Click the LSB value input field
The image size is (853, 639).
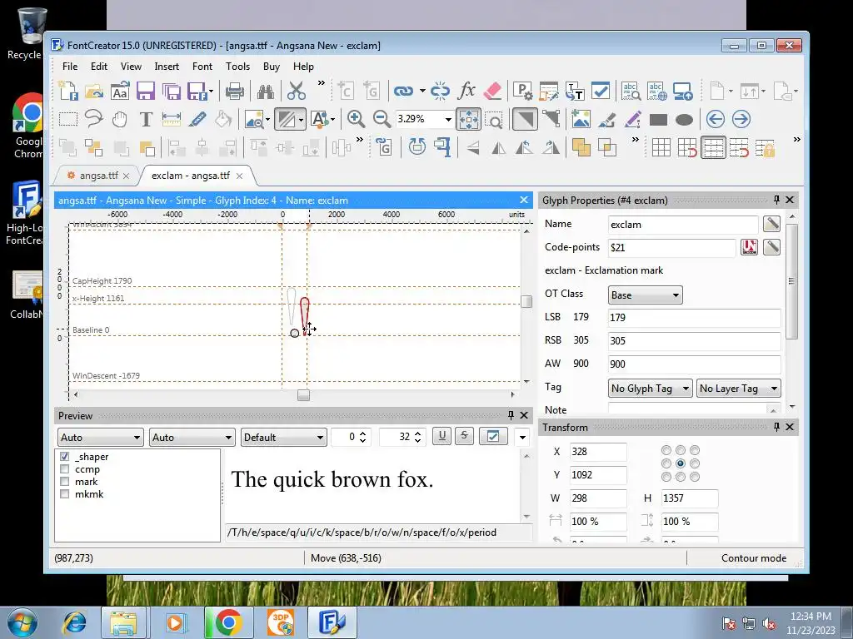tap(694, 317)
